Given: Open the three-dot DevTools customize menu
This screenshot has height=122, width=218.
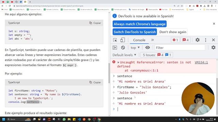Looking at the screenshot, I should [206, 40].
